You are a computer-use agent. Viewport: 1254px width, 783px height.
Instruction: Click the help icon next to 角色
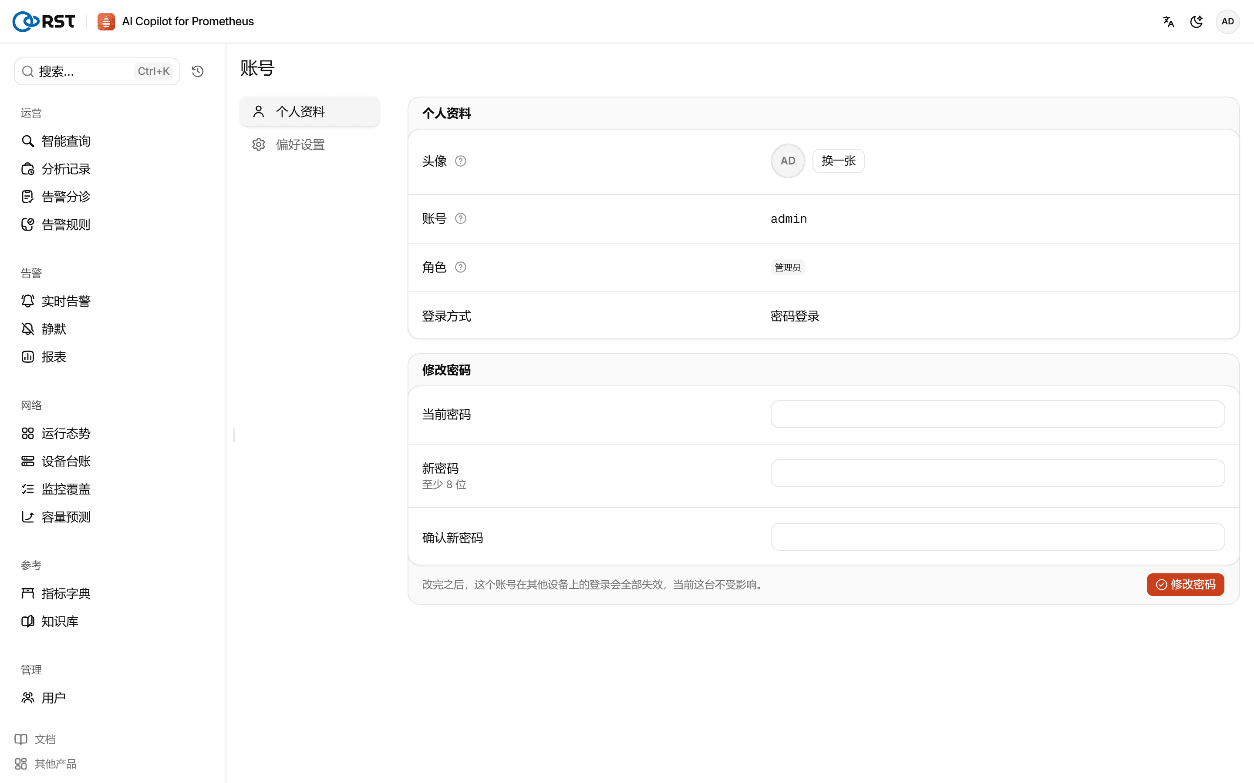pyautogui.click(x=461, y=267)
